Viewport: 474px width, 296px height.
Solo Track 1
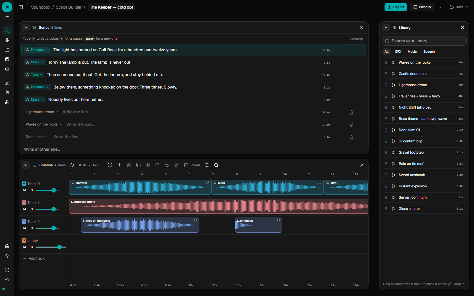(32, 209)
